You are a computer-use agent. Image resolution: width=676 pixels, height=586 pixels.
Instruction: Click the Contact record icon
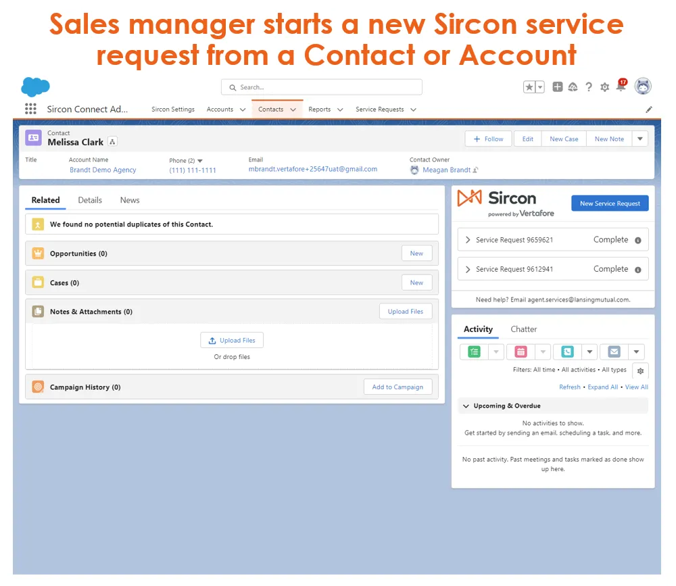33,138
